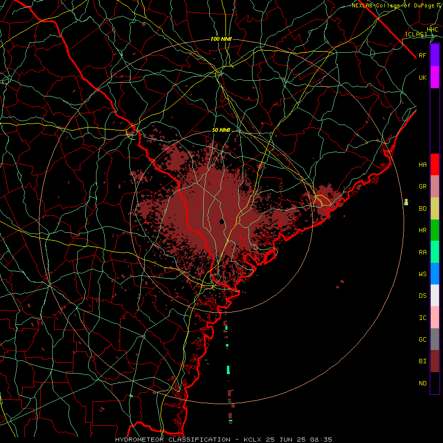Click the [CLAS] units label

[416, 34]
